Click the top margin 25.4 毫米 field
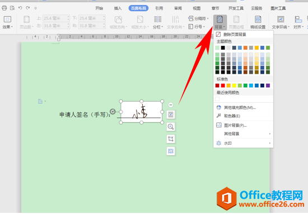308x214 pixels. click(x=56, y=18)
